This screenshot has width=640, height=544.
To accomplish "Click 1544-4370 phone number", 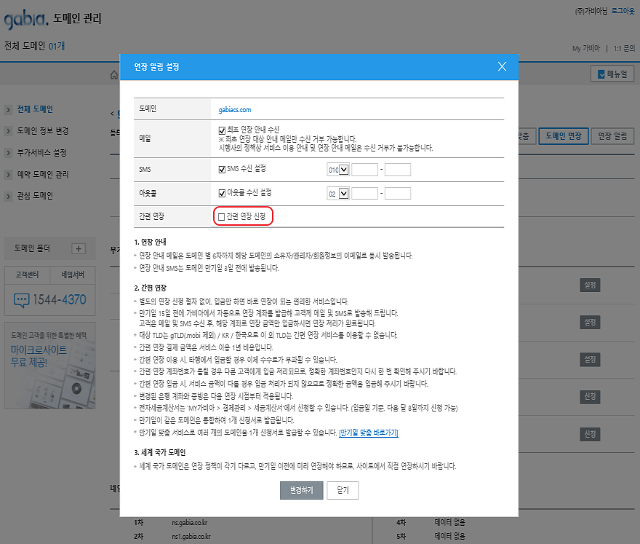I will (x=60, y=300).
